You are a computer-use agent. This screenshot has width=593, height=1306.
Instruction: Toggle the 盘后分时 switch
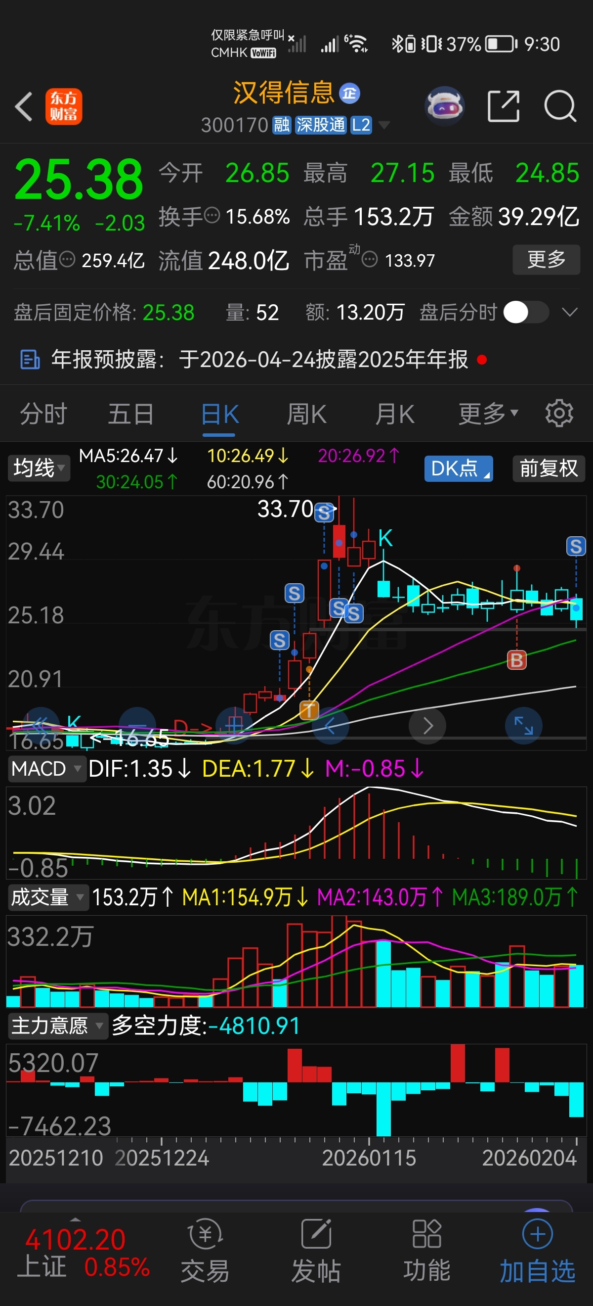tap(526, 312)
